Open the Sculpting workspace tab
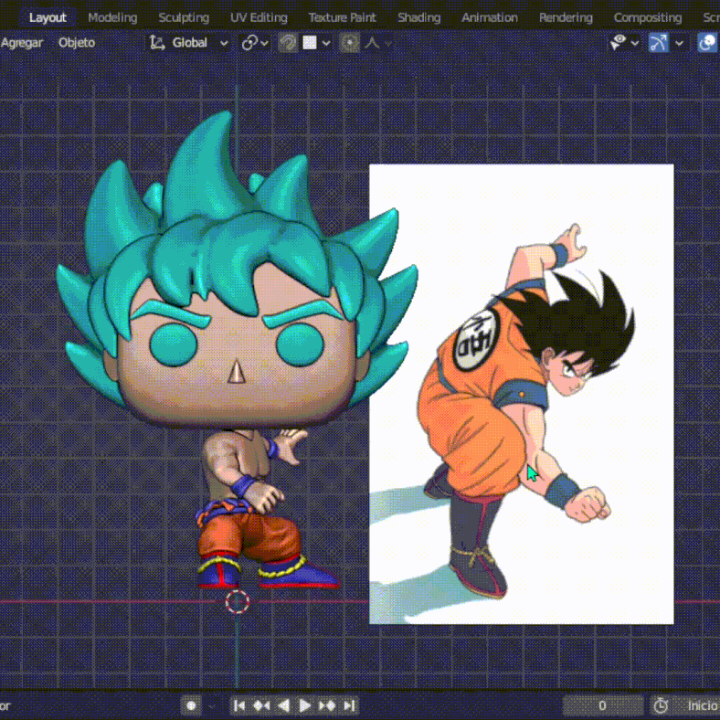Viewport: 720px width, 720px height. (184, 17)
